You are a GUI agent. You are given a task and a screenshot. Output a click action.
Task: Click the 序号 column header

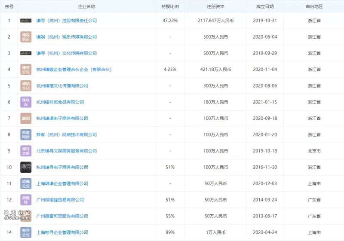pyautogui.click(x=9, y=6)
